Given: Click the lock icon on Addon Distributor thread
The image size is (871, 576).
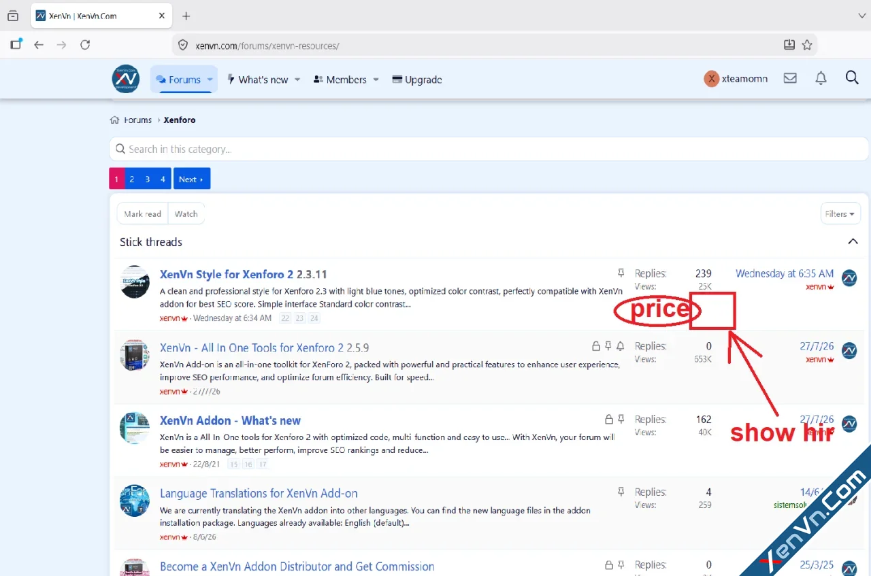Looking at the screenshot, I should pyautogui.click(x=609, y=564).
